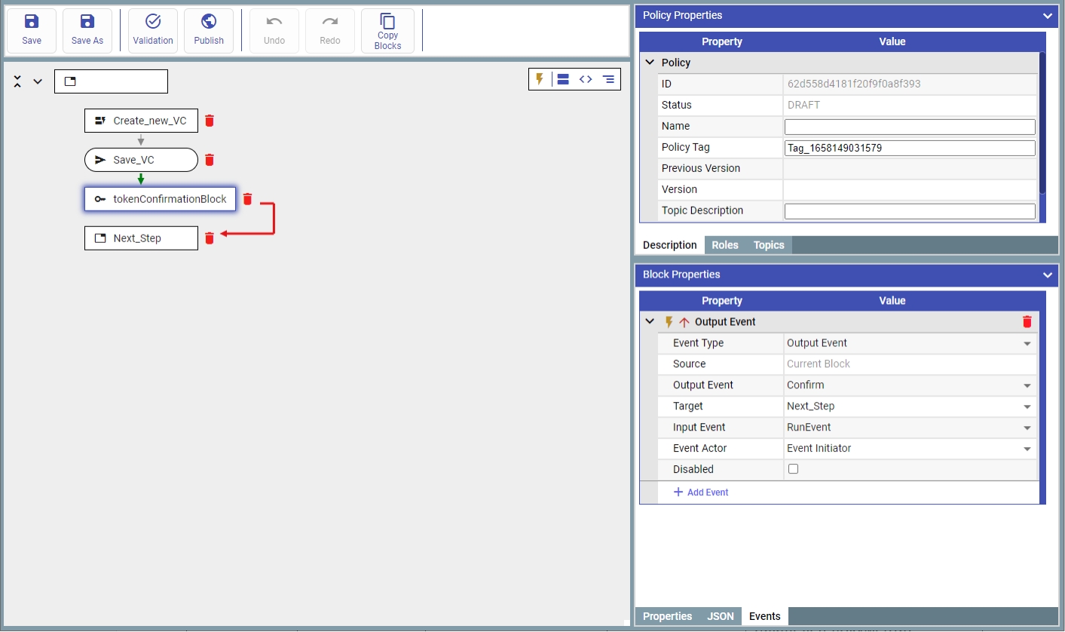Open the JSON tab
Image resolution: width=1065 pixels, height=632 pixels.
point(721,616)
